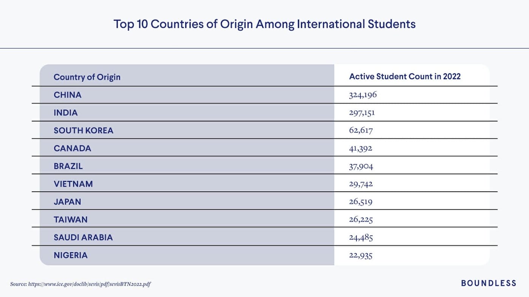The width and height of the screenshot is (529, 297).
Task: Click the VIETNAM row label
Action: pos(73,184)
